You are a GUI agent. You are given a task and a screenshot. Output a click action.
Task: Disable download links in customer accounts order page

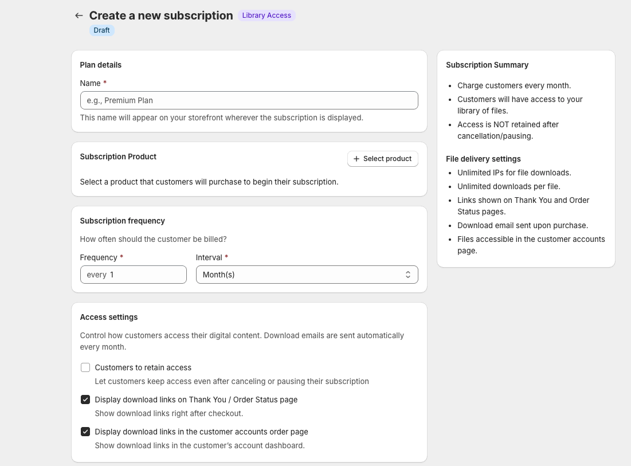pyautogui.click(x=85, y=432)
